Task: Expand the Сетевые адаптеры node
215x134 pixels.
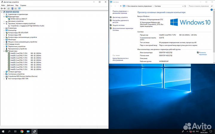Action: point(4,72)
